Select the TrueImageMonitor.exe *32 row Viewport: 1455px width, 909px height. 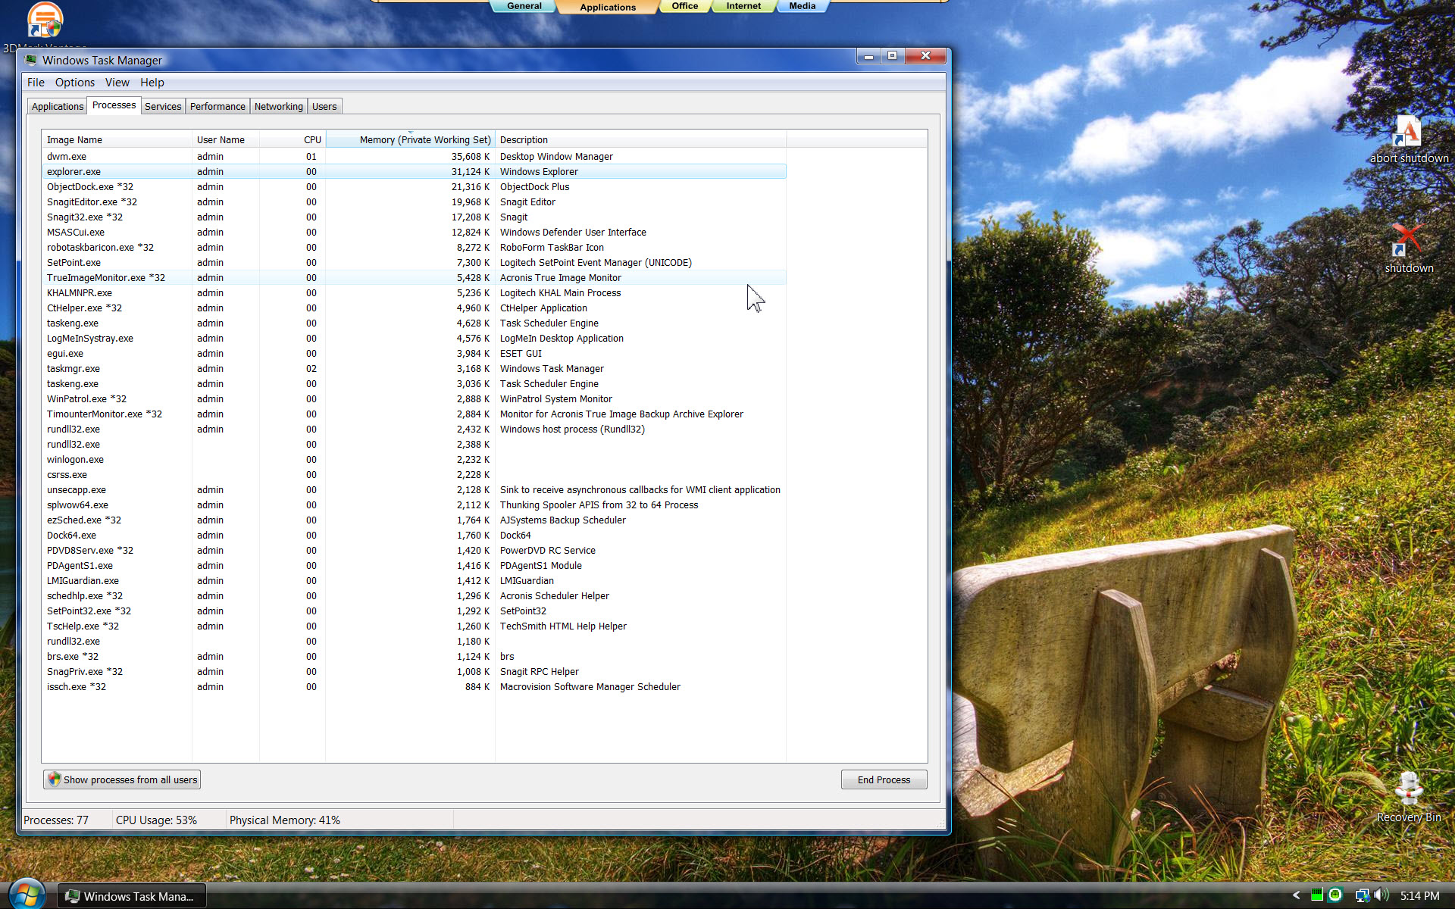415,278
